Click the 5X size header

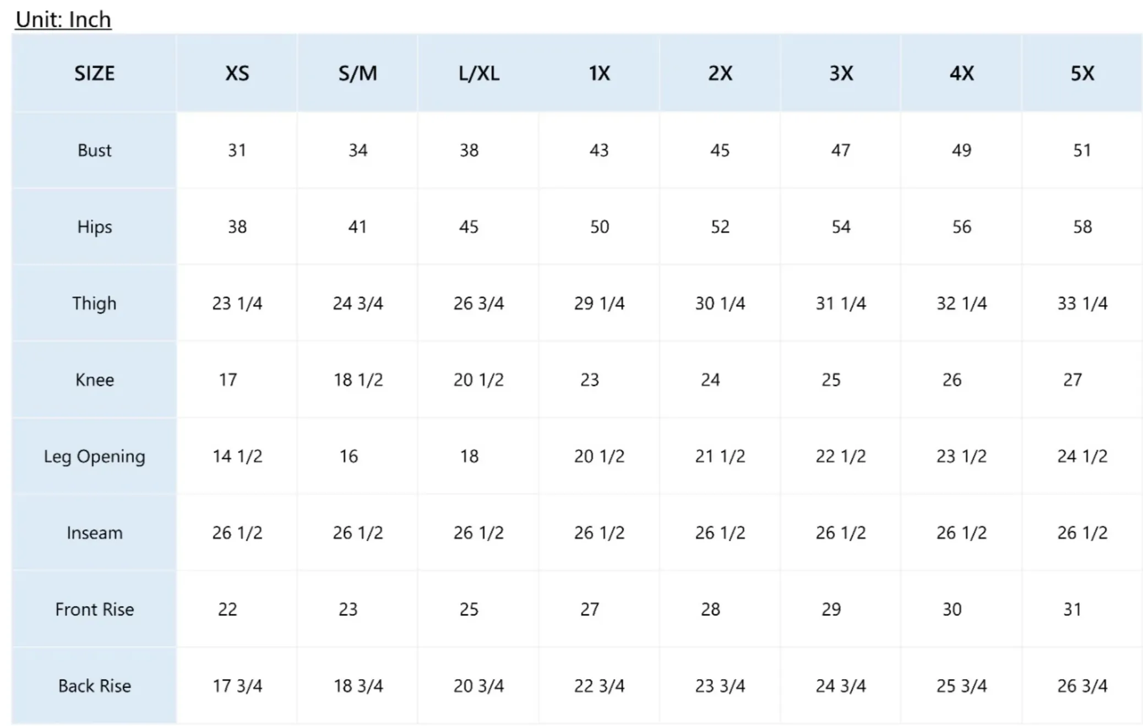coord(1082,73)
